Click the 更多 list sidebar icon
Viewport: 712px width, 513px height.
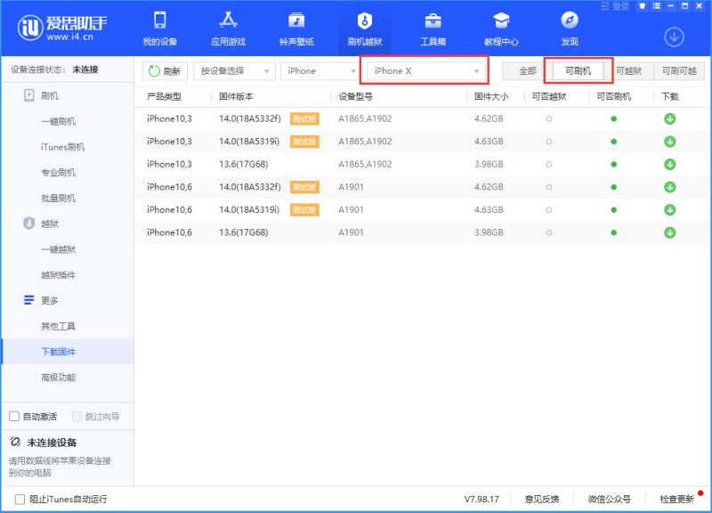29,300
